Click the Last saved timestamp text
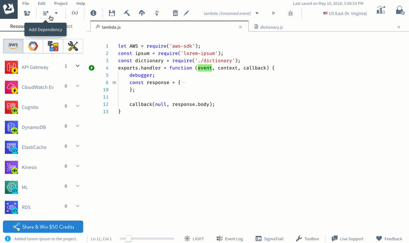The image size is (409, 243). (328, 3)
